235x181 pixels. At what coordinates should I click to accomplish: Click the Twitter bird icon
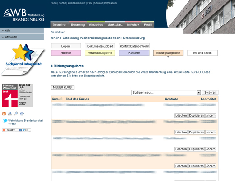(5, 121)
